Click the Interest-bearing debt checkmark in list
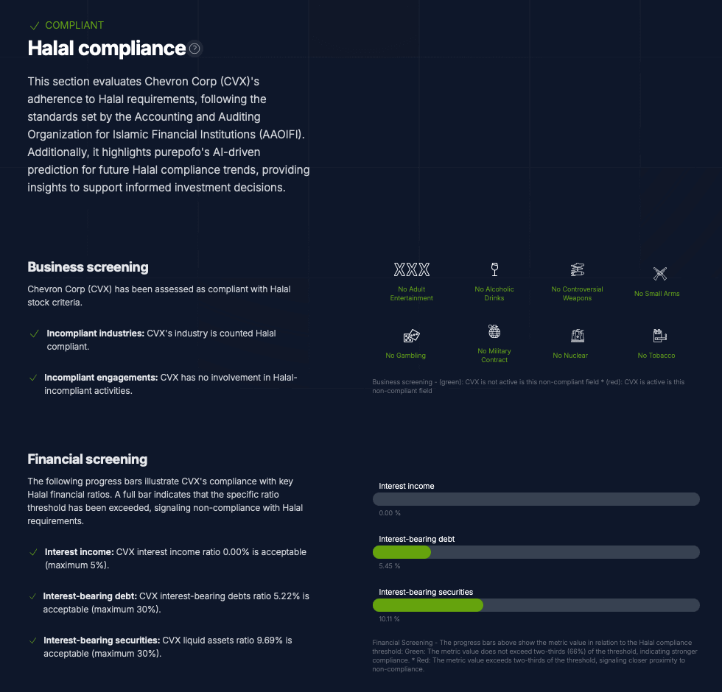Image resolution: width=722 pixels, height=692 pixels. 32,596
